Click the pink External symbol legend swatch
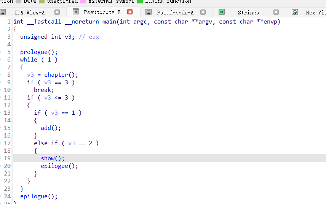The width and height of the screenshot is (326, 204). [83, 2]
